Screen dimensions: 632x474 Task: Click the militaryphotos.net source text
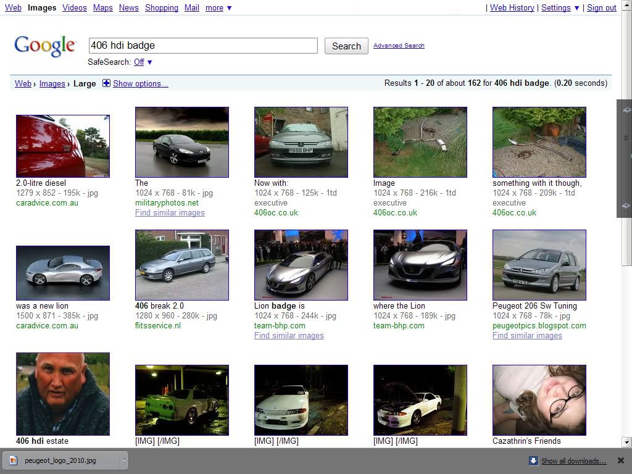(167, 202)
